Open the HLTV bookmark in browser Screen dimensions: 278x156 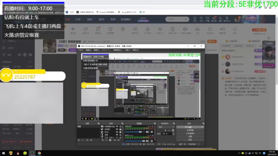[x=70, y=12]
